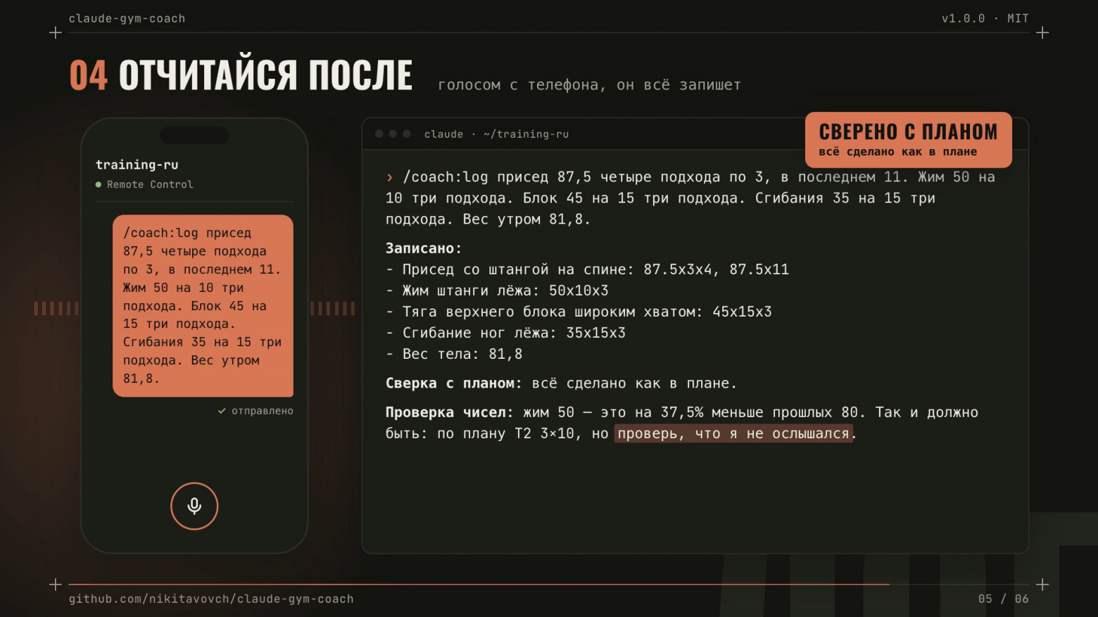The image size is (1098, 617).
Task: Click the orange prompt chevron before /coach:log
Action: (x=389, y=177)
